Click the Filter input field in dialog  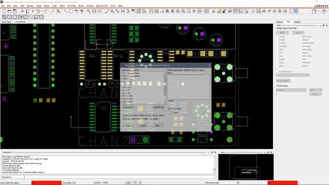tap(188, 73)
